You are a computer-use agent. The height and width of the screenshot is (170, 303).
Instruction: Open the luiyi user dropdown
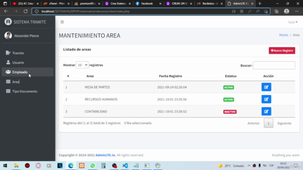pos(293,22)
